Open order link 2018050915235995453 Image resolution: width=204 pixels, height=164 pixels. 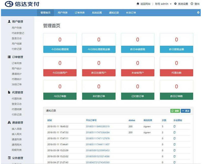pyautogui.click(x=98, y=150)
